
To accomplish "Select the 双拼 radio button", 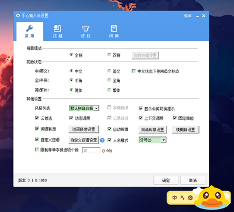I will coord(109,55).
